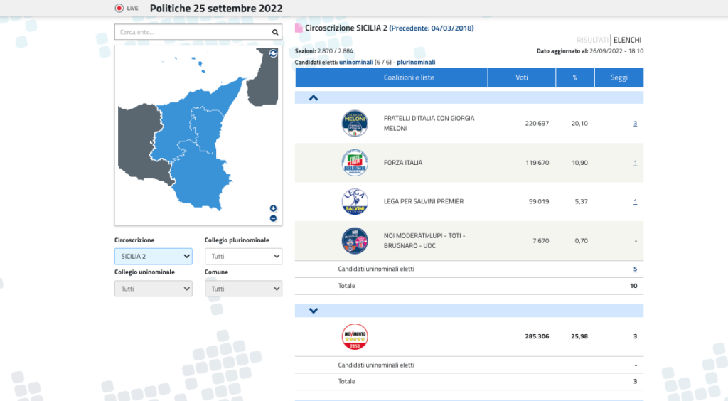Screen dimensions: 728x401
Task: Open Forza Italia seats link 1
Action: pos(635,163)
